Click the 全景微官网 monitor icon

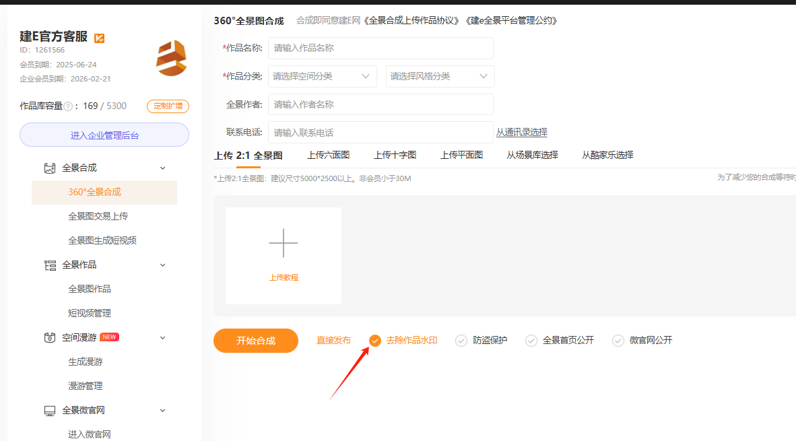click(50, 411)
